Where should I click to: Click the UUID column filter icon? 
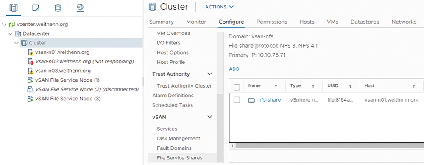[350, 86]
